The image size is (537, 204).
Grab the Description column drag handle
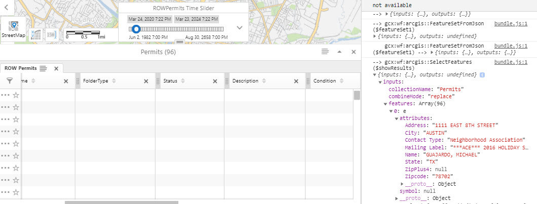click(227, 81)
